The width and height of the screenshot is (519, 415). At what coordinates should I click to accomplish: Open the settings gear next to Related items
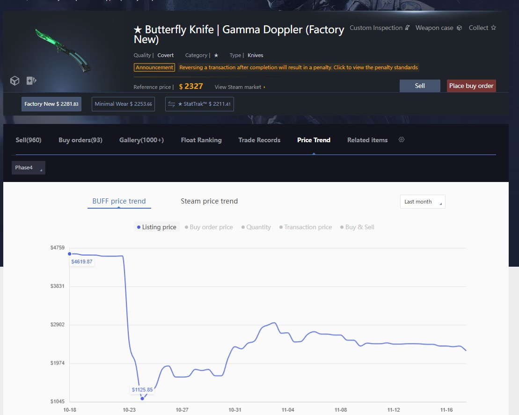tap(401, 139)
